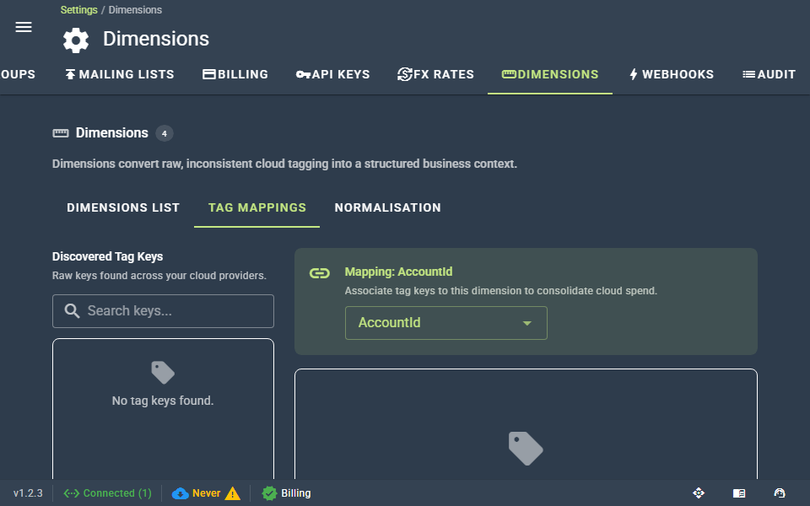Click the ruler icon on Dimensions tab
The image size is (810, 506).
pos(509,74)
